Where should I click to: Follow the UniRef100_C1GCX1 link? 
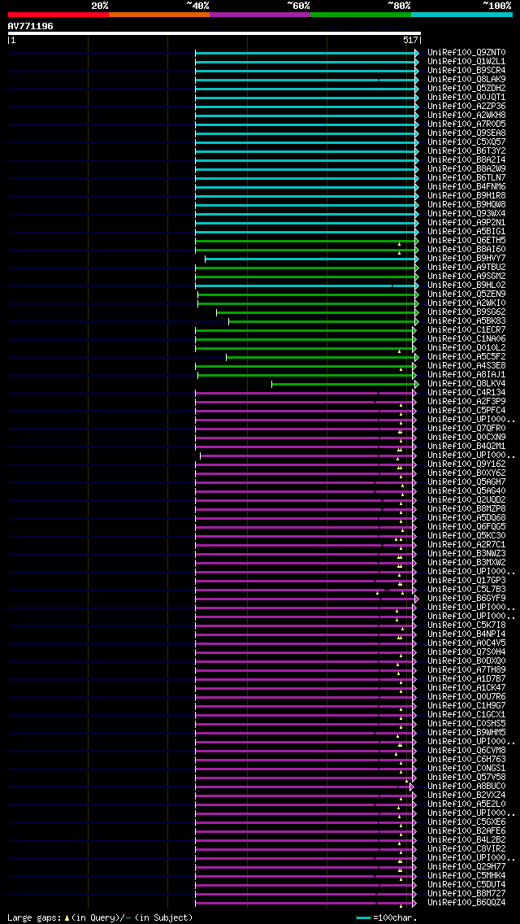466,715
